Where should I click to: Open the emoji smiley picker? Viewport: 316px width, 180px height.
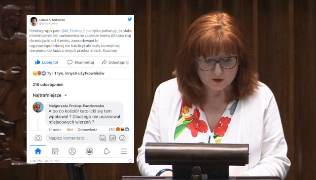122,138
